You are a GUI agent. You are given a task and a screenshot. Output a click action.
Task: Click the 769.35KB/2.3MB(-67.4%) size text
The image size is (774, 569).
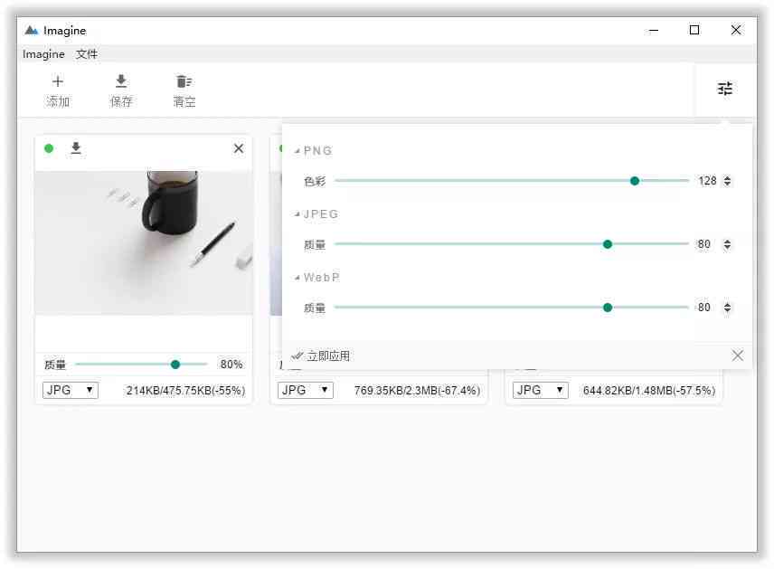(417, 390)
